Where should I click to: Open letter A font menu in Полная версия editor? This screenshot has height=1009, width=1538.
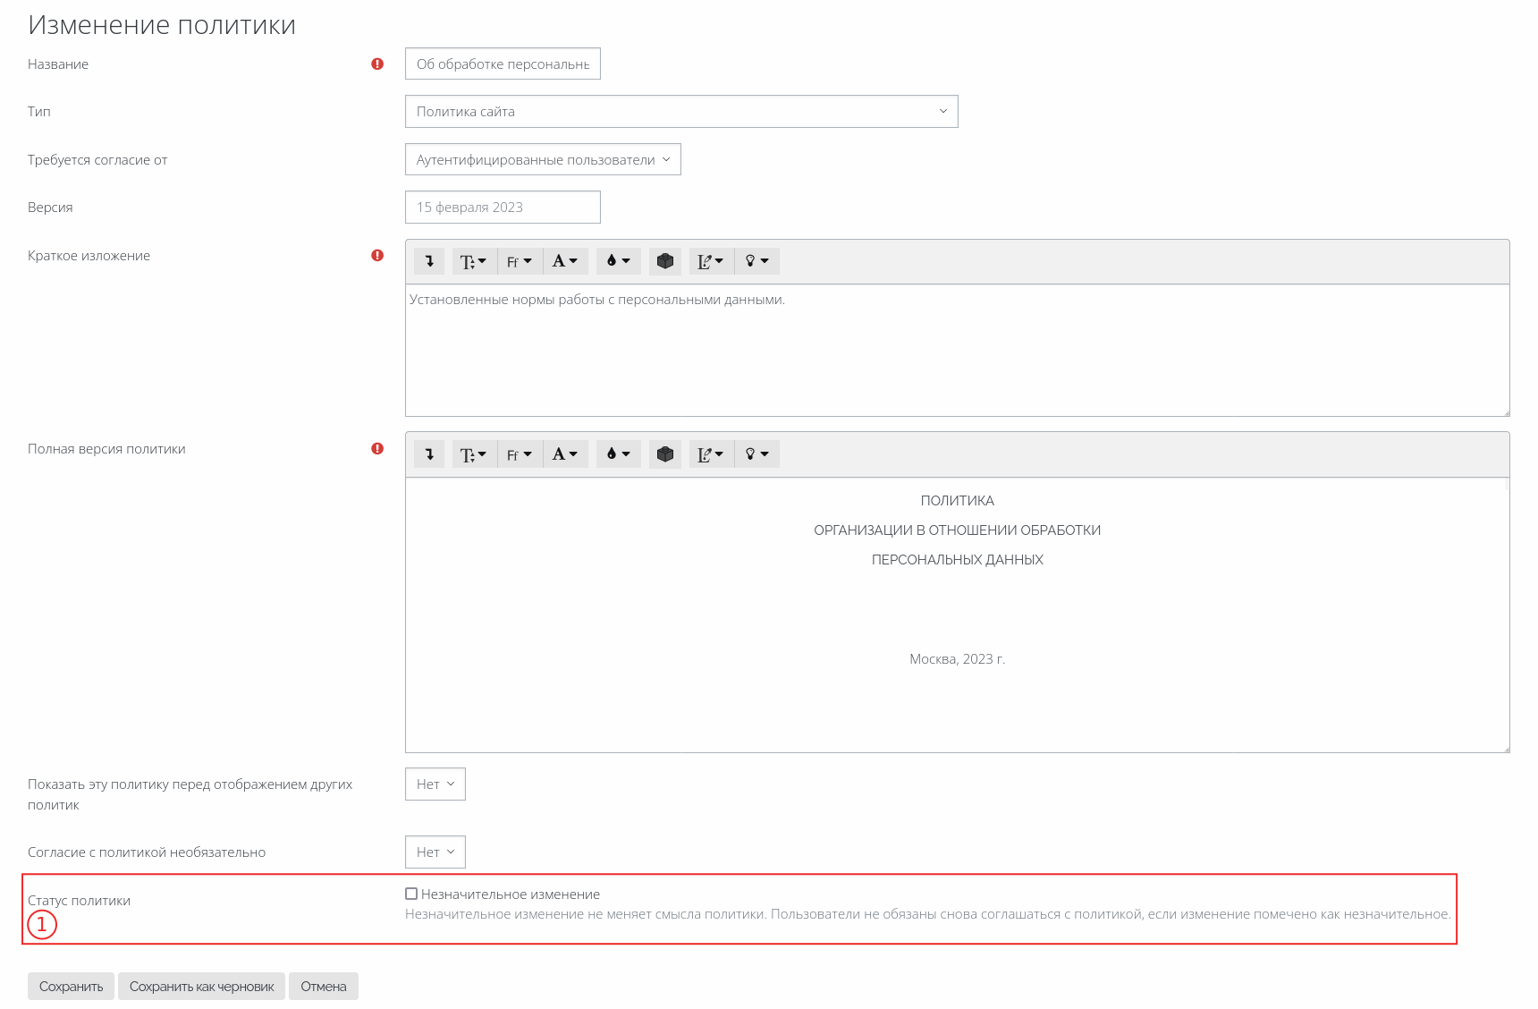click(x=565, y=454)
